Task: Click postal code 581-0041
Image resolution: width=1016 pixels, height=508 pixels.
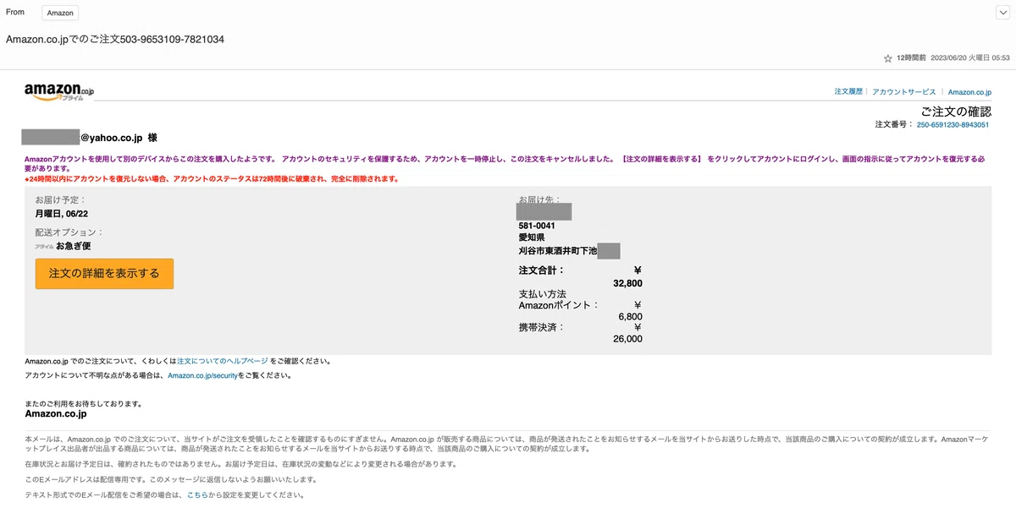Action: tap(537, 226)
